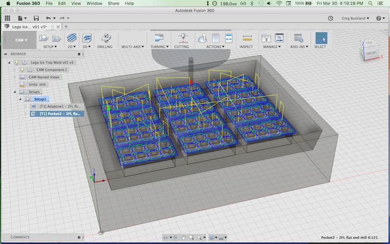Activate the Select tool icon
390x244 pixels.
pos(321,38)
